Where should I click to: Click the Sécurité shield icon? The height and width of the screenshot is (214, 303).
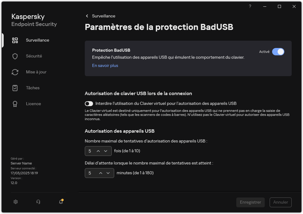(x=15, y=56)
